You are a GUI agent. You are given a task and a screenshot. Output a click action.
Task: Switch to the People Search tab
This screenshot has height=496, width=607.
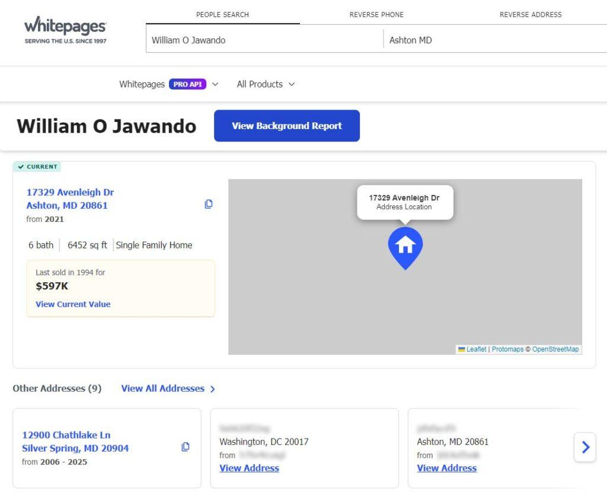tap(223, 15)
